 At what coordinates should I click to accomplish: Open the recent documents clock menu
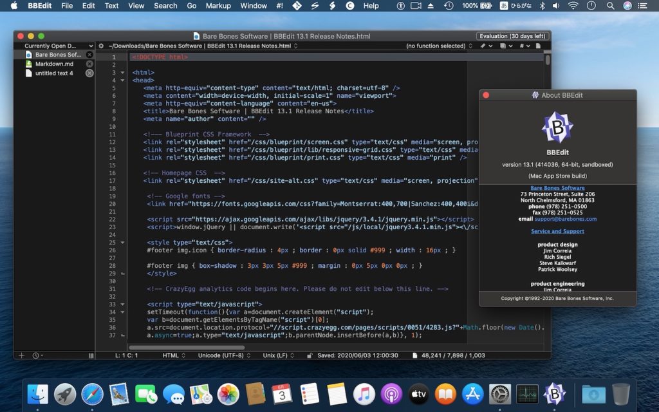point(37,355)
